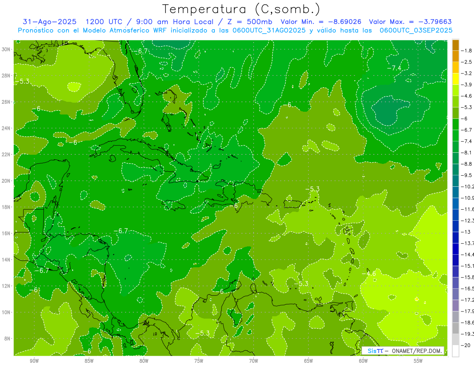Pick the light grey swatch between -19.3 and -20
The height and width of the screenshot is (366, 474).
pos(455,340)
